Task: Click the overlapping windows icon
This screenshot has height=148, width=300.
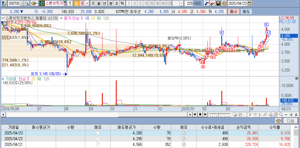Action: point(240,115)
